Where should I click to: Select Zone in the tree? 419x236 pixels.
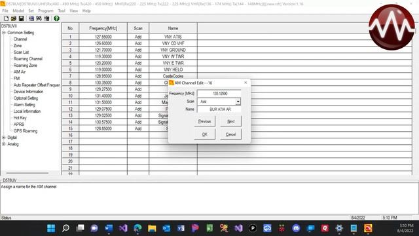18,45
